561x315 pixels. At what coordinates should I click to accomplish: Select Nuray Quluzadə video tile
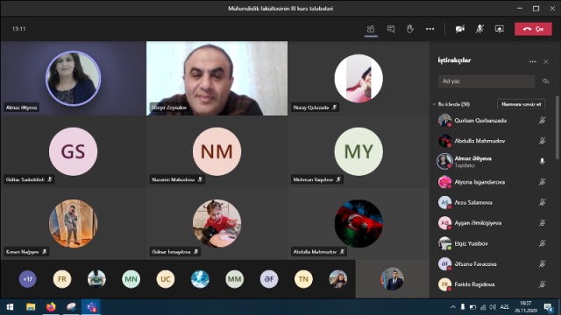pos(359,78)
